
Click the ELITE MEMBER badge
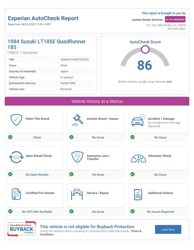[175, 20]
